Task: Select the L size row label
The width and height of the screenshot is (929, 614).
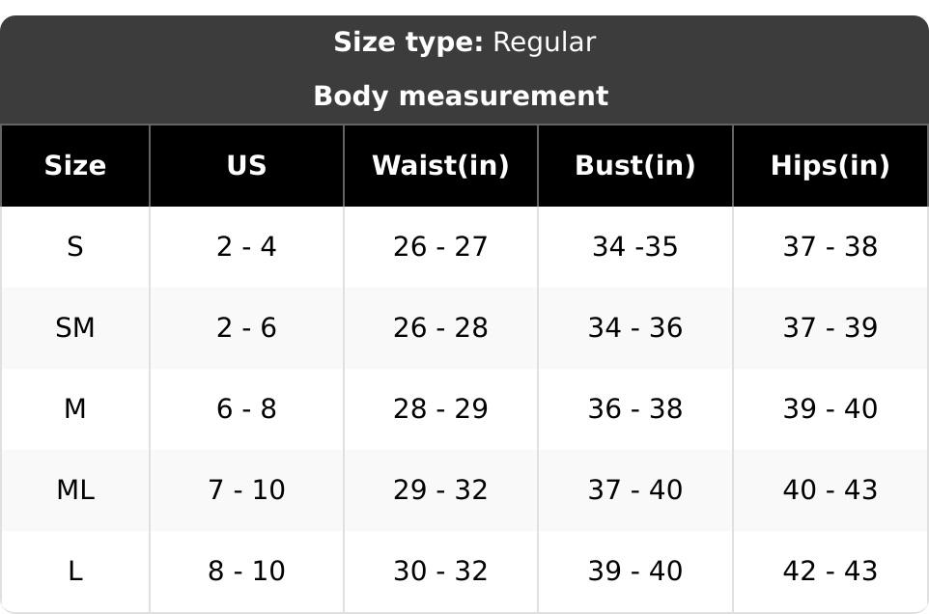Action: (75, 572)
